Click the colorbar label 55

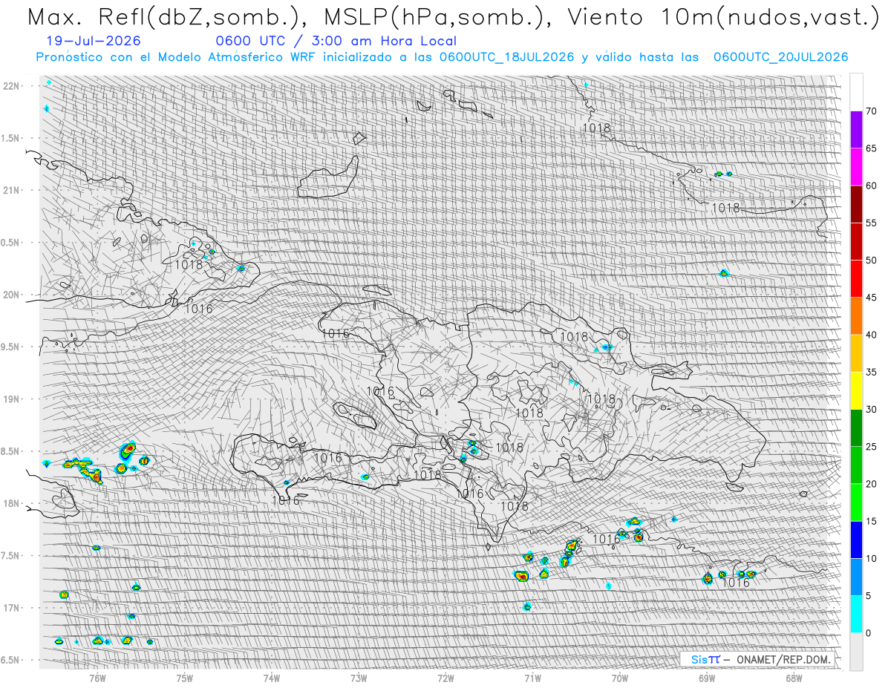tap(872, 223)
